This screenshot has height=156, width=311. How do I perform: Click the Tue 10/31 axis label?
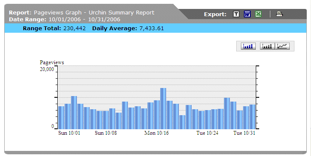244,133
